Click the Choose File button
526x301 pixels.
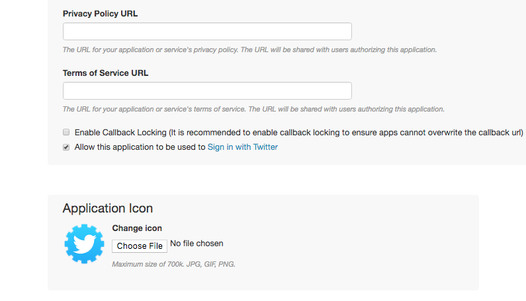coord(140,246)
